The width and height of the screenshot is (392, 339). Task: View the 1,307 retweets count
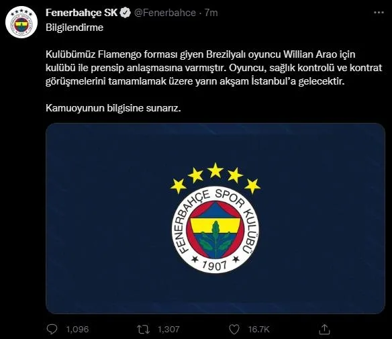[168, 329]
